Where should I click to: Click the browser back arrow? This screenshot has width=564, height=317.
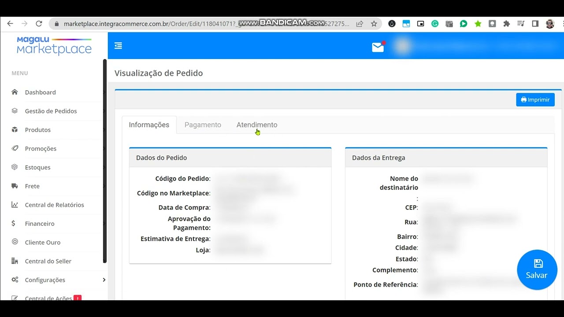[10, 24]
